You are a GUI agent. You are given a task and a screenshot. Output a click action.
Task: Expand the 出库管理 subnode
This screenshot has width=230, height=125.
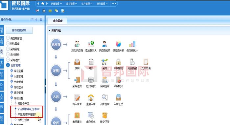point(11,81)
